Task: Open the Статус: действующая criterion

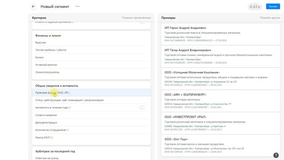Action: (91, 100)
